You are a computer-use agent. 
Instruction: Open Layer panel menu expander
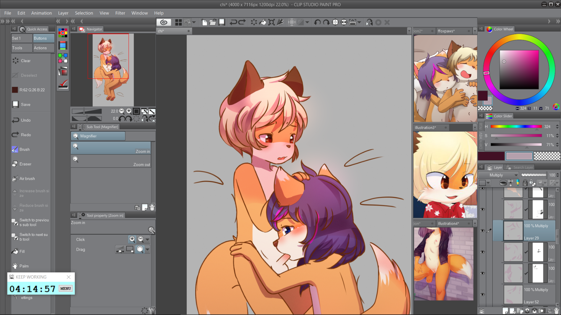tap(481, 167)
